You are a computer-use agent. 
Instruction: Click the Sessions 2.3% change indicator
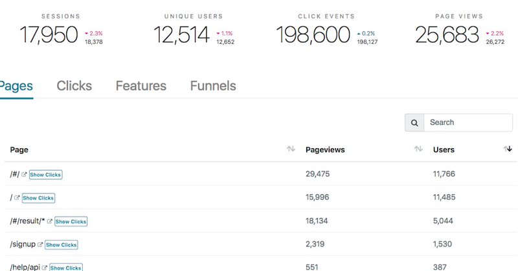click(94, 34)
